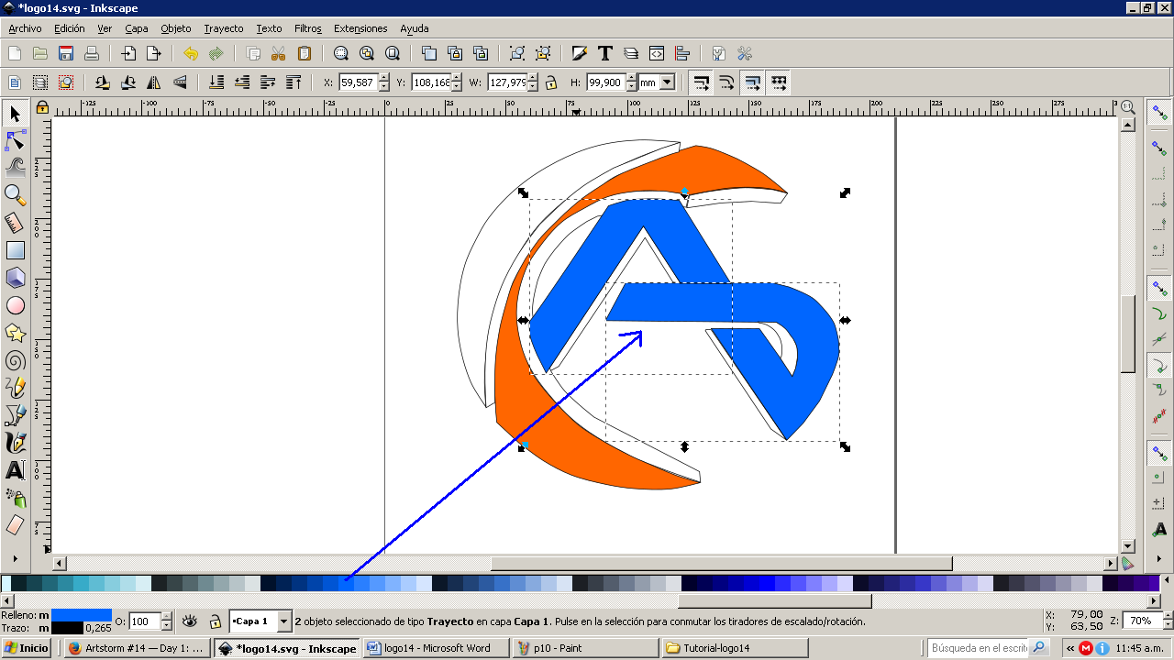The height and width of the screenshot is (660, 1174).
Task: Select the Zoom magnifier tool
Action: pos(16,194)
